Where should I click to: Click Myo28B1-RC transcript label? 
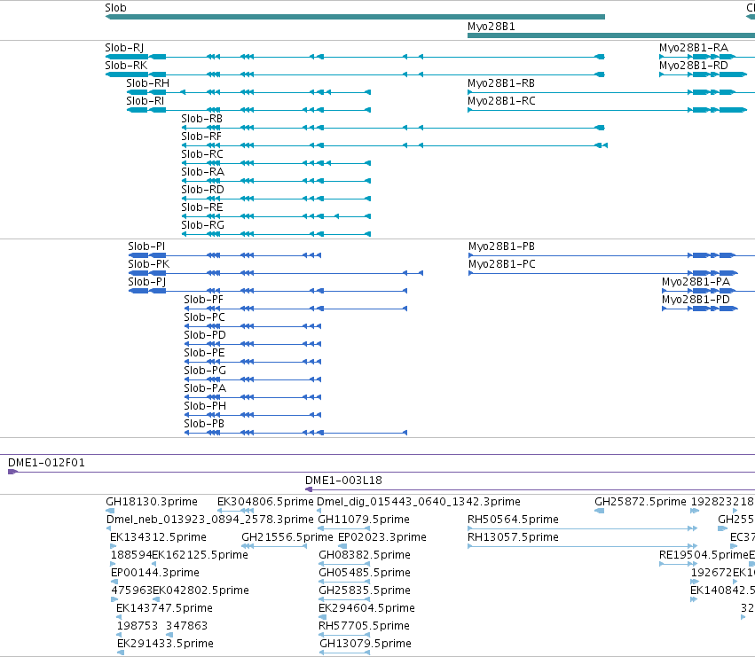(501, 101)
